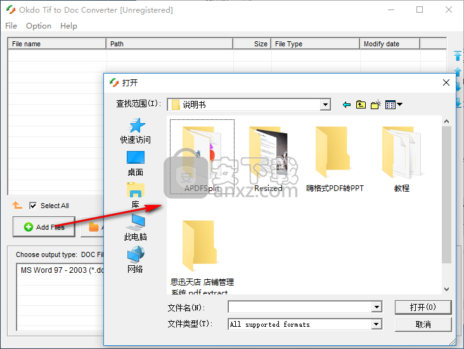
Task: Close the 打开 dialog
Action: pyautogui.click(x=446, y=82)
